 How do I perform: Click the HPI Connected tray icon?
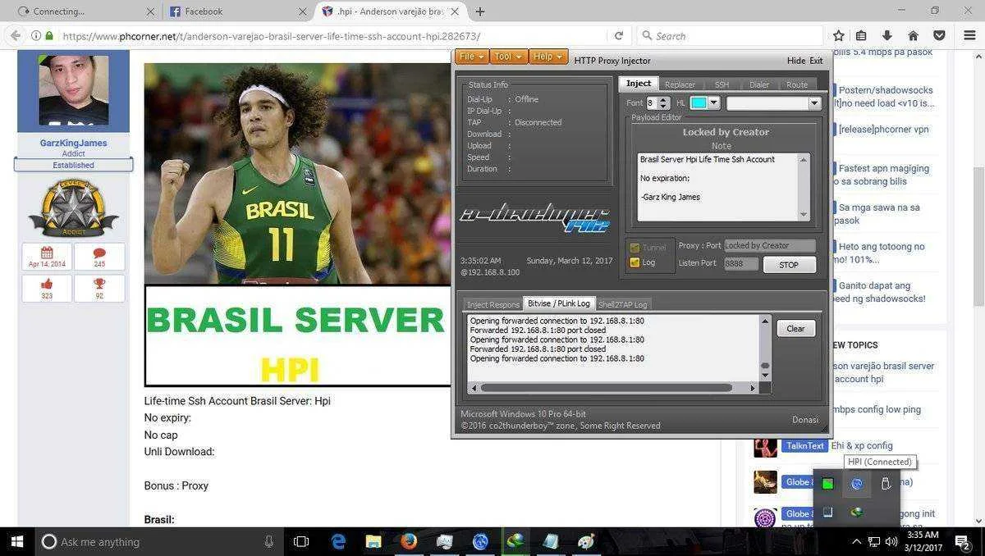857,484
